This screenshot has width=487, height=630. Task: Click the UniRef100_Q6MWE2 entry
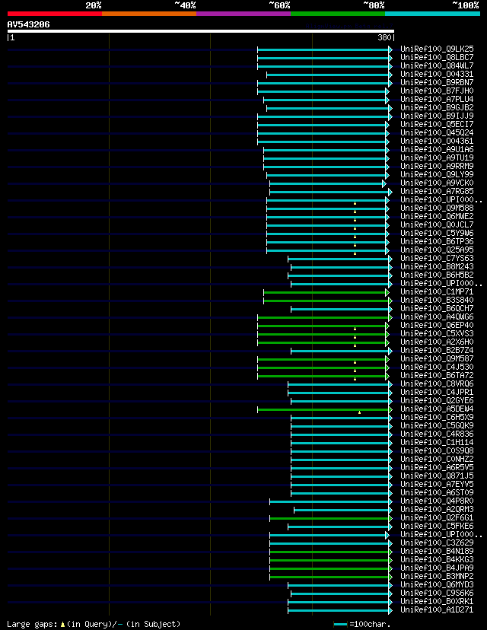437,216
